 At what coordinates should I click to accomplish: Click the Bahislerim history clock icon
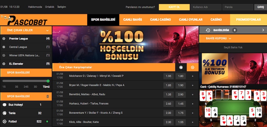click(208, 30)
